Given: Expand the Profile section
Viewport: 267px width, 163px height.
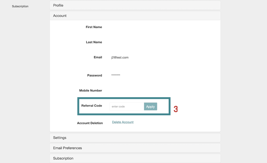Looking at the screenshot, I should [135, 5].
